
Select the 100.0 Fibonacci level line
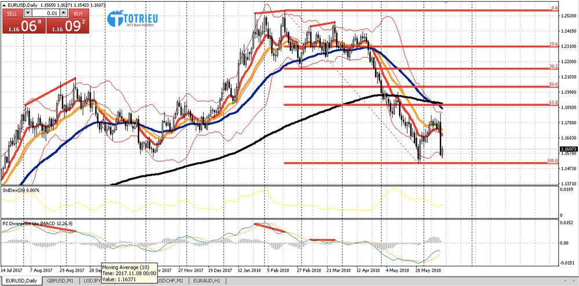[x=405, y=163]
